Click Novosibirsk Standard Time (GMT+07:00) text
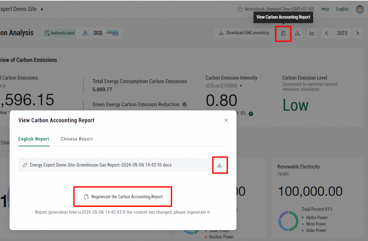Viewport: 368px width, 241px height. pyautogui.click(x=279, y=9)
